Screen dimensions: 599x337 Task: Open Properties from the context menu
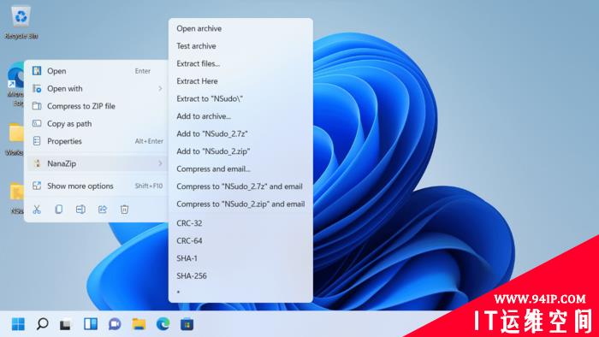[x=97, y=141]
